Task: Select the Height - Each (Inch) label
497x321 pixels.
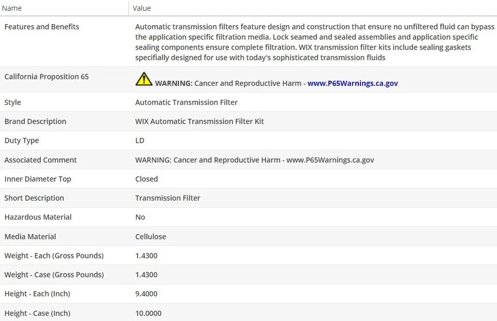Action: click(37, 294)
